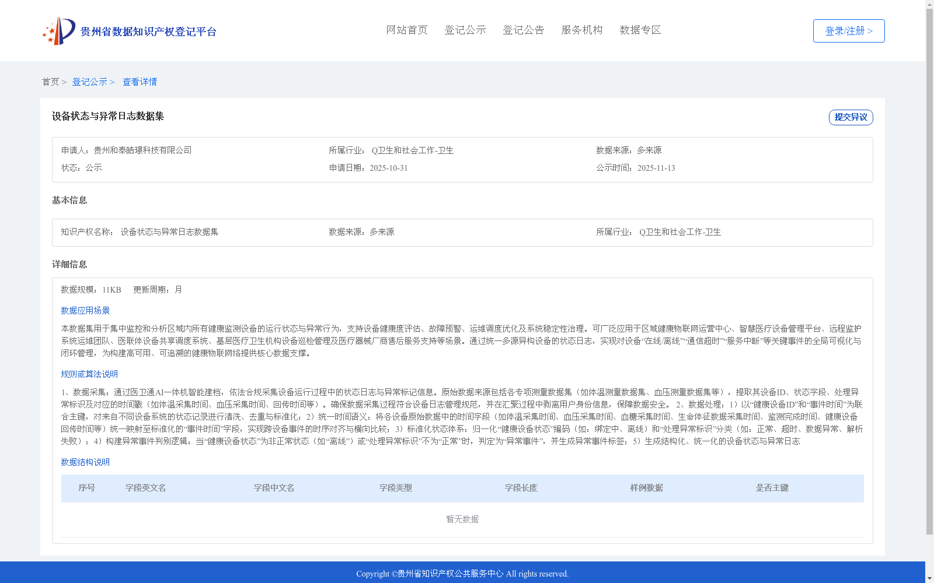
Task: Click the 字段类型 column header
Action: 396,488
